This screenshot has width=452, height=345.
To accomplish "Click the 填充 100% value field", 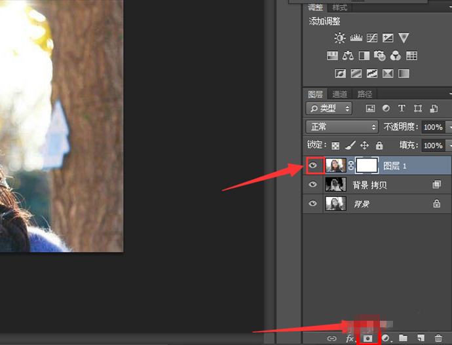I will [433, 145].
